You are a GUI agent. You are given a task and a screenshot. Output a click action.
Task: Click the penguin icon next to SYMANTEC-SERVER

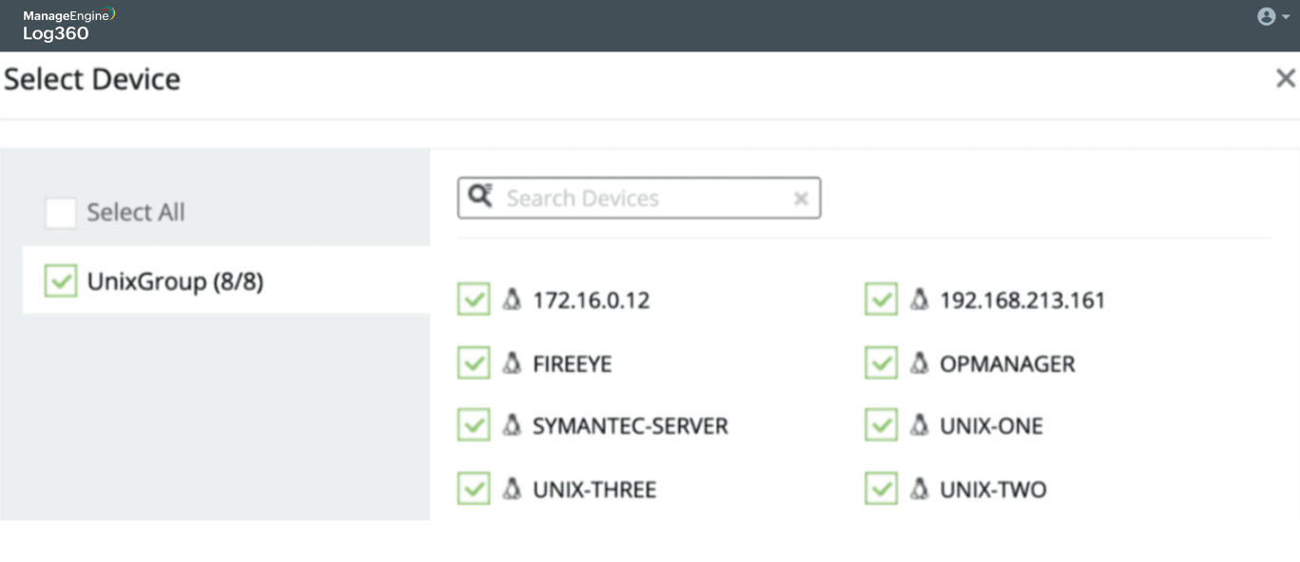coord(512,425)
